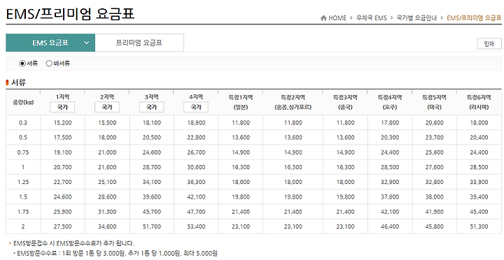
Task: Click the 23,700 price cell
Action: [434, 138]
